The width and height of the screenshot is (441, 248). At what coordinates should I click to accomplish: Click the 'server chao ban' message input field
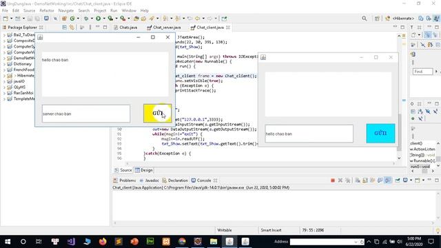(x=86, y=114)
